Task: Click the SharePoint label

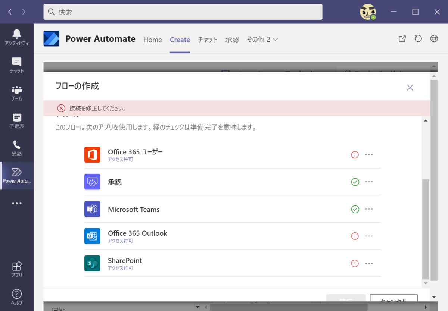Action: pos(125,260)
